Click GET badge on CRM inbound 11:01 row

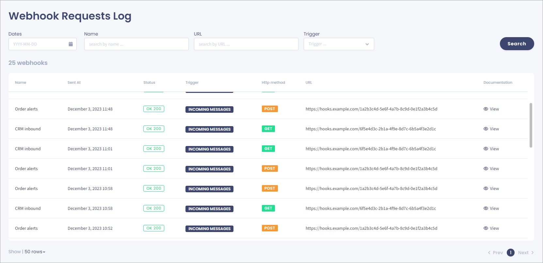tap(268, 149)
